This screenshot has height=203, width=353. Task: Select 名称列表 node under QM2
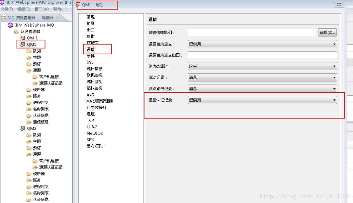click(x=41, y=193)
